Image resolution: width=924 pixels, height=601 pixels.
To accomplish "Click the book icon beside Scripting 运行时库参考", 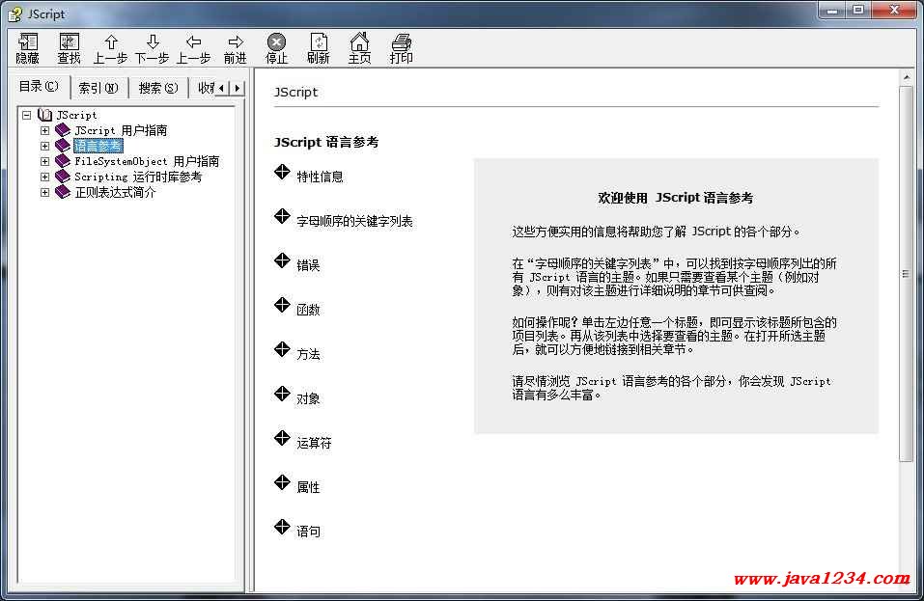I will (x=63, y=176).
